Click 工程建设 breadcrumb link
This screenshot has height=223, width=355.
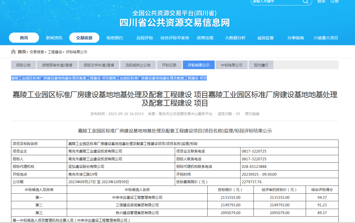click(x=55, y=52)
